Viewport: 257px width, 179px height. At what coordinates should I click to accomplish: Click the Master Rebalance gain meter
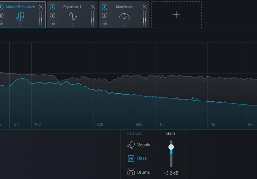coord(41,18)
